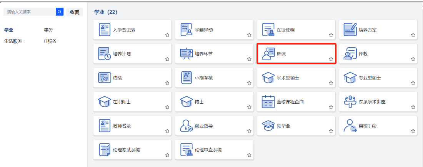Open the 全校课程查询 calendar icon
The height and width of the screenshot is (167, 423).
pyautogui.click(x=268, y=102)
